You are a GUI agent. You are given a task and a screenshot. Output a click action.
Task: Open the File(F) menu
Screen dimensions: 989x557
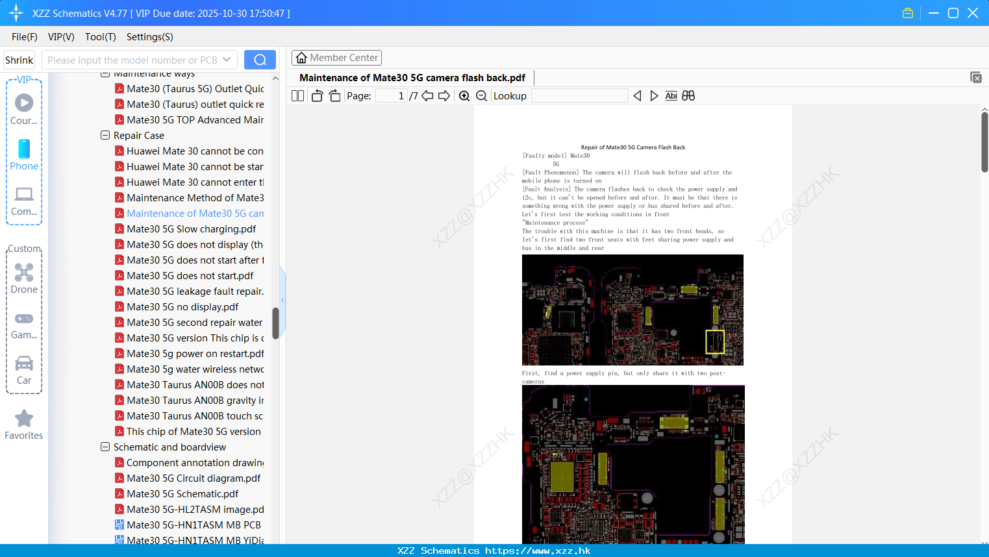tap(25, 37)
